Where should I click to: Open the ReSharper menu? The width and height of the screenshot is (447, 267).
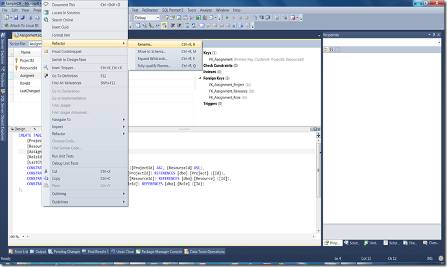pyautogui.click(x=150, y=10)
